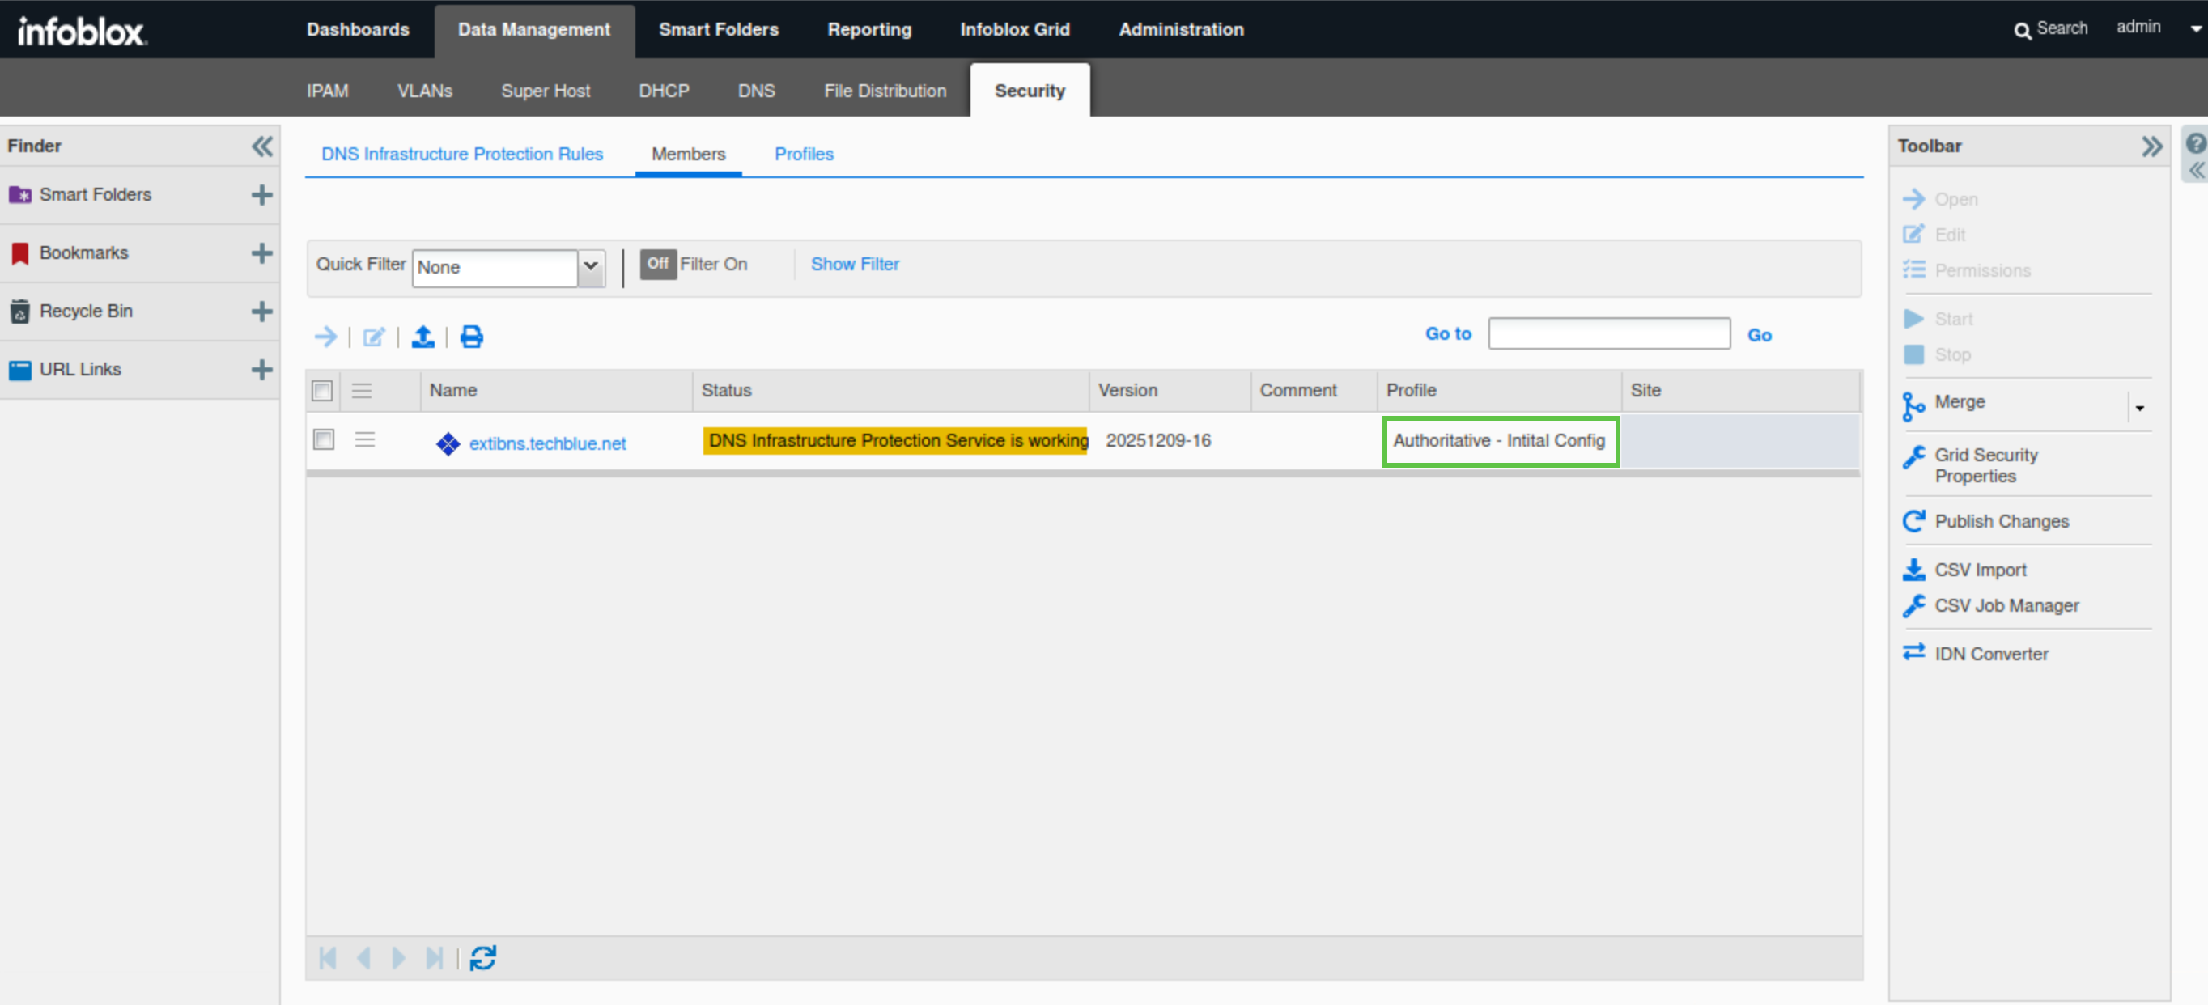The width and height of the screenshot is (2208, 1005).
Task: Tick the select-all header checkbox
Action: point(322,391)
